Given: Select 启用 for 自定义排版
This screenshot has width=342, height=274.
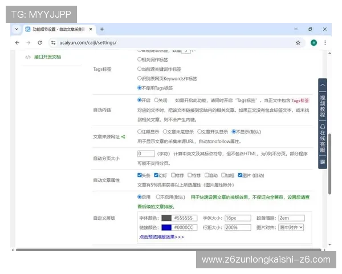Looking at the screenshot, I should pos(140,197).
